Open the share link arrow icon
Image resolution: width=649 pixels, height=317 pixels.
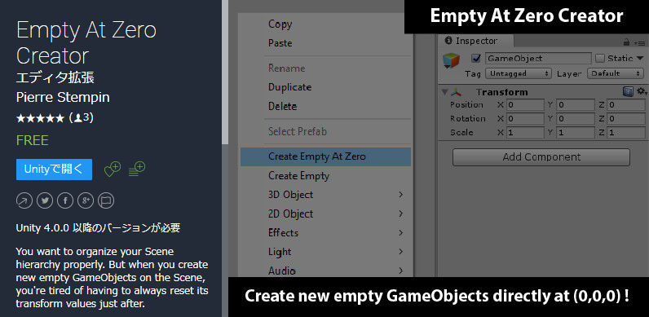[x=24, y=201]
